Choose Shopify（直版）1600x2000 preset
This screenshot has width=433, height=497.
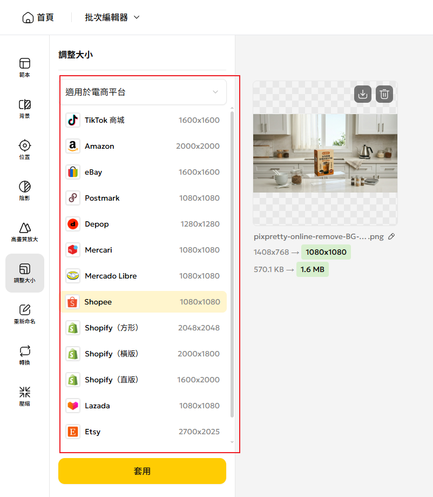pyautogui.click(x=143, y=380)
